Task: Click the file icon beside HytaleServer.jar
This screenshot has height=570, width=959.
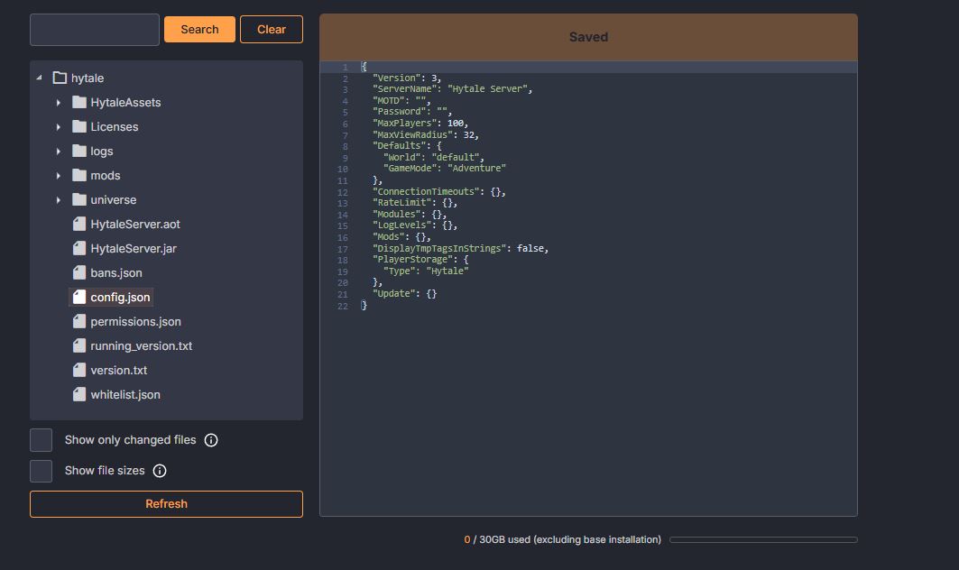Action: pos(79,249)
